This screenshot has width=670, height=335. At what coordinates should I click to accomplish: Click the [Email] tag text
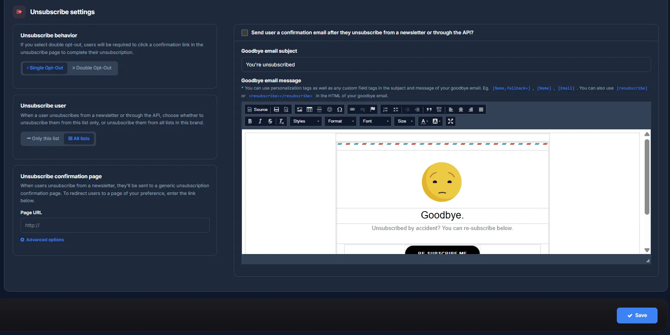[566, 88]
